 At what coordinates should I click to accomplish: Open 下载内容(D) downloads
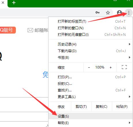coord(90,51)
